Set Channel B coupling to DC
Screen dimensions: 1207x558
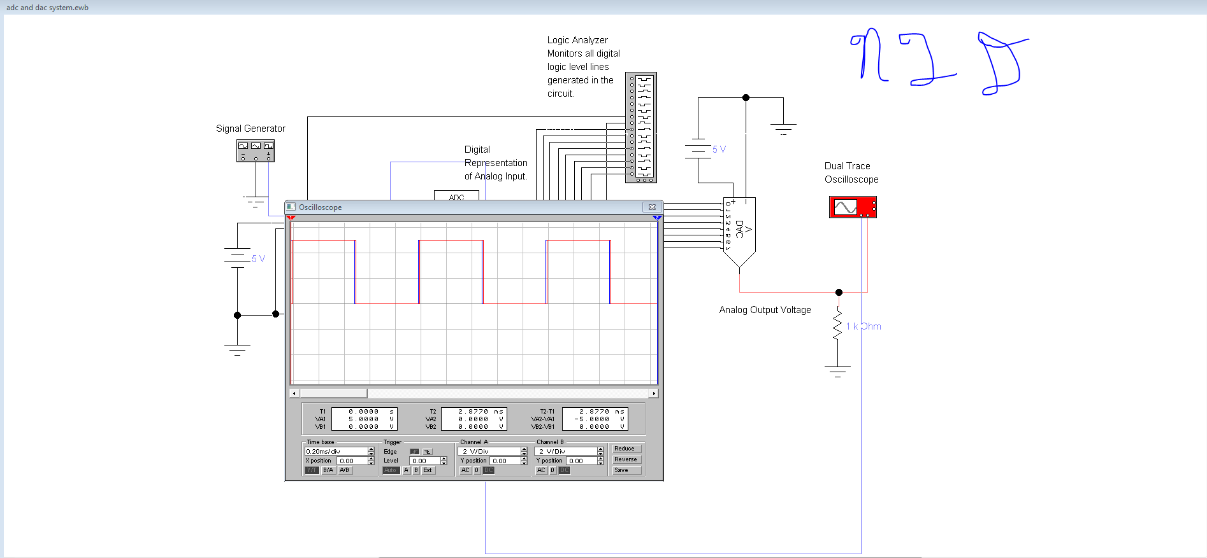[x=565, y=470]
